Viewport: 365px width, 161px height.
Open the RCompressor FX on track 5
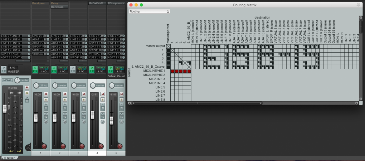[x=116, y=3]
